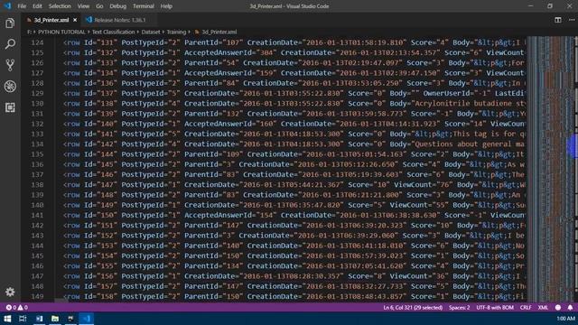578x325 pixels.
Task: Select Training in the breadcrumb
Action: pyautogui.click(x=176, y=32)
